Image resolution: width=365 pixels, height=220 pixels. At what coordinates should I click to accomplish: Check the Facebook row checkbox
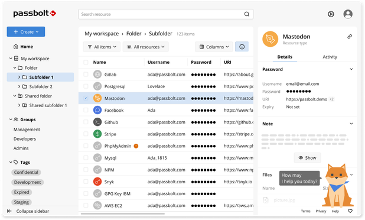(86, 110)
